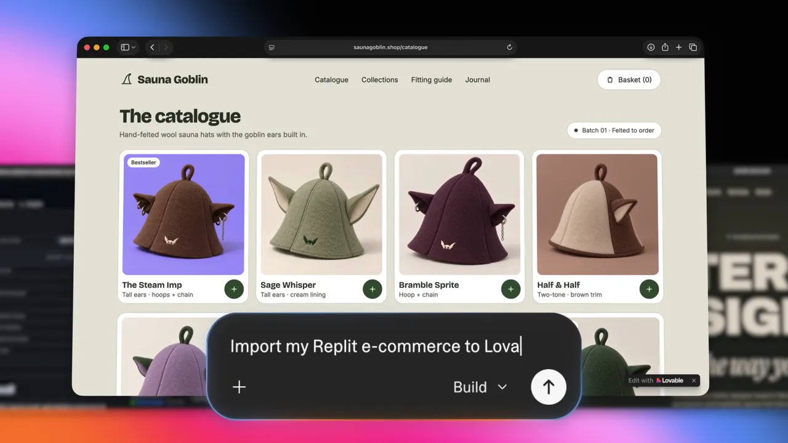Dismiss the Edit with Lovable badge
Image resolution: width=788 pixels, height=443 pixels.
694,380
